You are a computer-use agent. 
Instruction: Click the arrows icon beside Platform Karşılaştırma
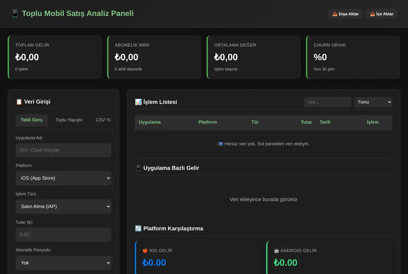coord(138,228)
